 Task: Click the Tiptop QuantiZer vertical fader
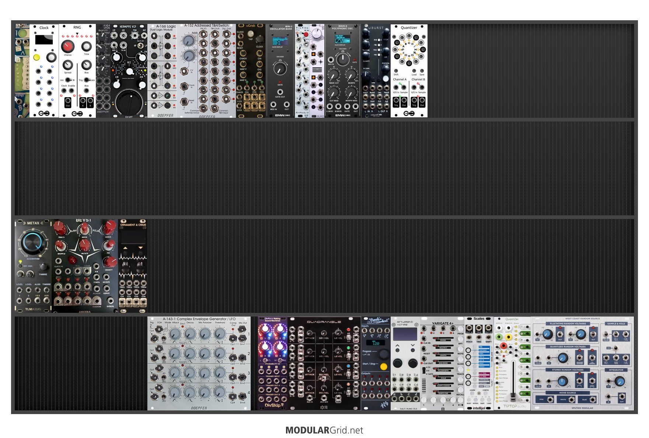tap(512, 381)
